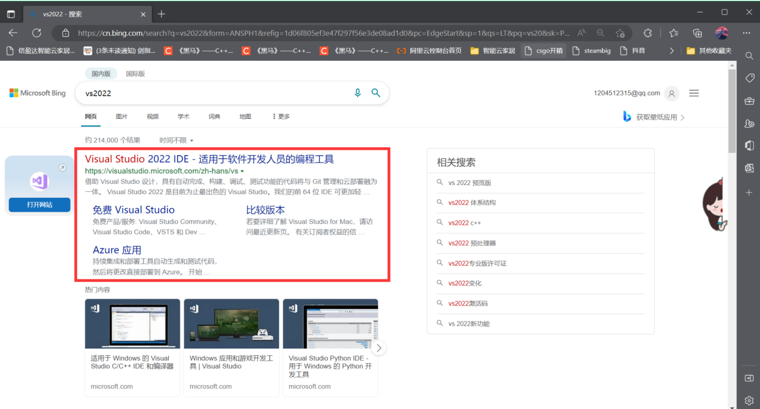Switch to 国际版 search mode
The image size is (760, 409).
coord(135,74)
